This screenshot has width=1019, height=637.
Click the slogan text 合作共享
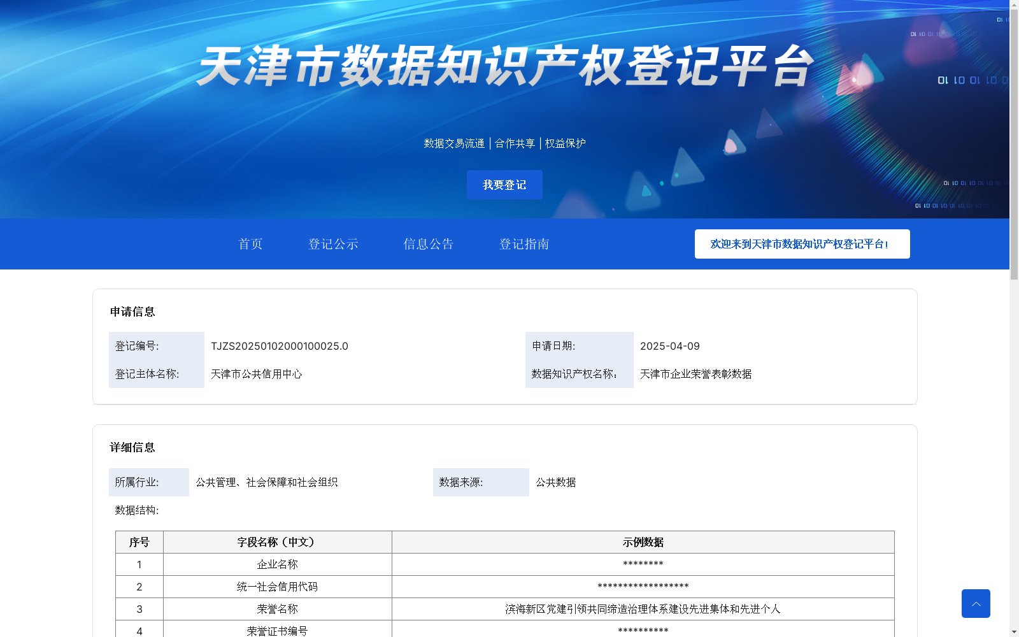[515, 143]
